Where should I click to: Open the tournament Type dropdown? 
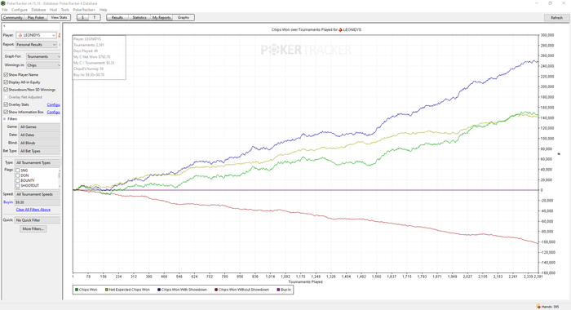38,163
